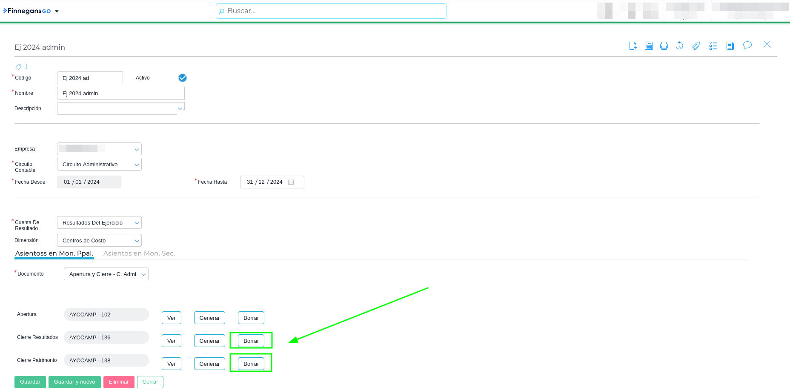Viewport: 790px width, 390px height.
Task: Click the green Guardar button
Action: 30,382
